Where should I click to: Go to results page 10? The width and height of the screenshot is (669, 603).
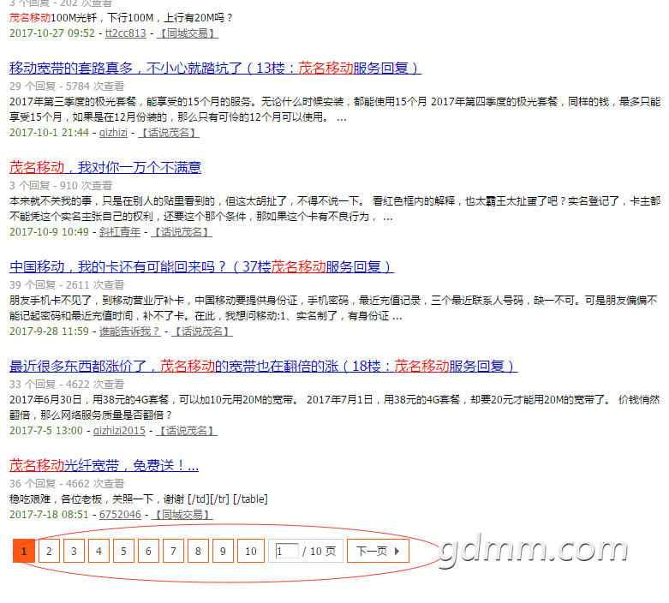pyautogui.click(x=251, y=551)
